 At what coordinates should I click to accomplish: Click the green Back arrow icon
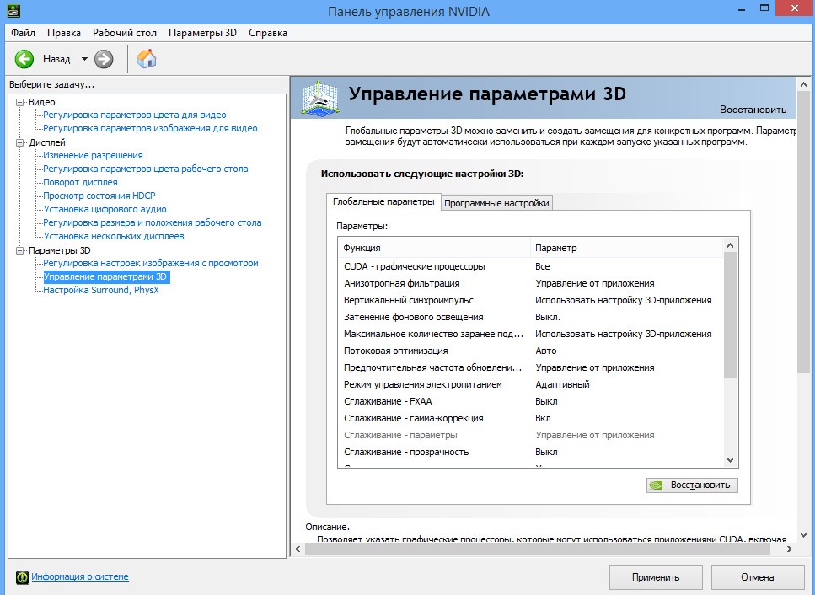click(x=24, y=59)
